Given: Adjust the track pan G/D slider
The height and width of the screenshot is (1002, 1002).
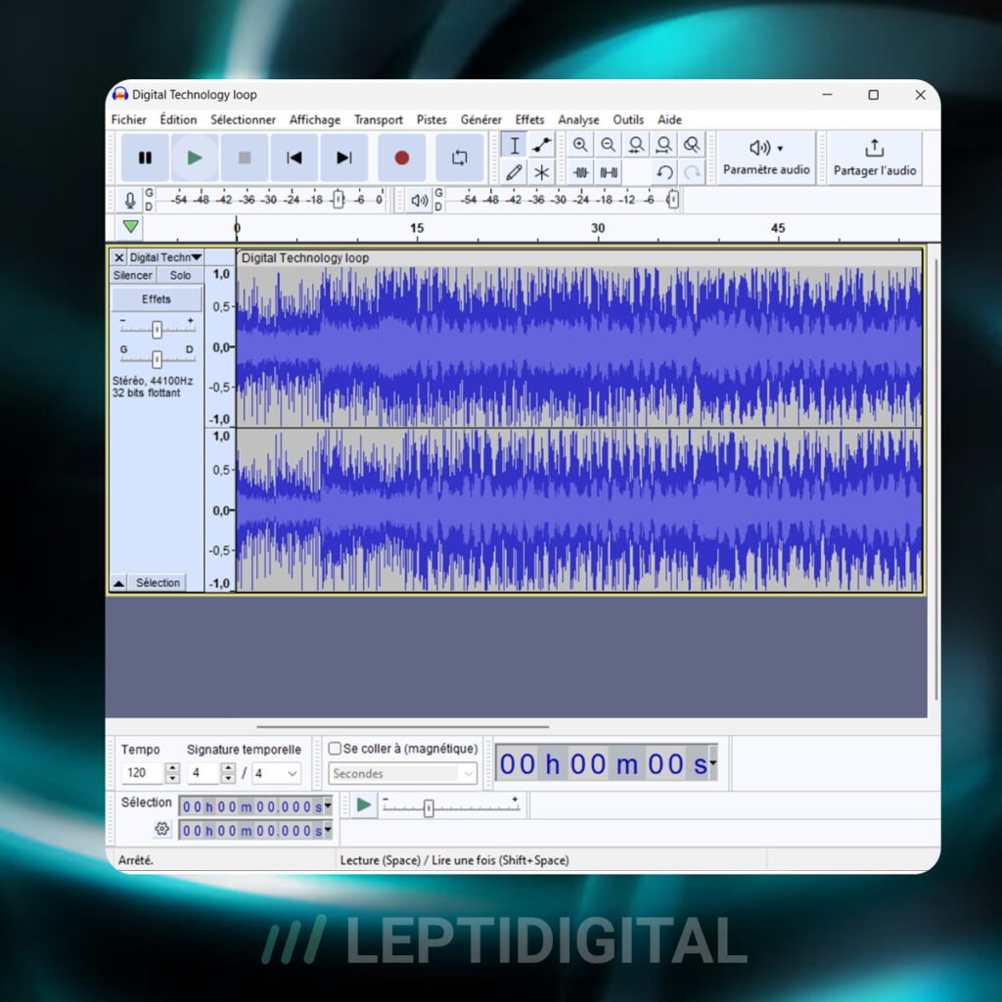Looking at the screenshot, I should [x=157, y=359].
